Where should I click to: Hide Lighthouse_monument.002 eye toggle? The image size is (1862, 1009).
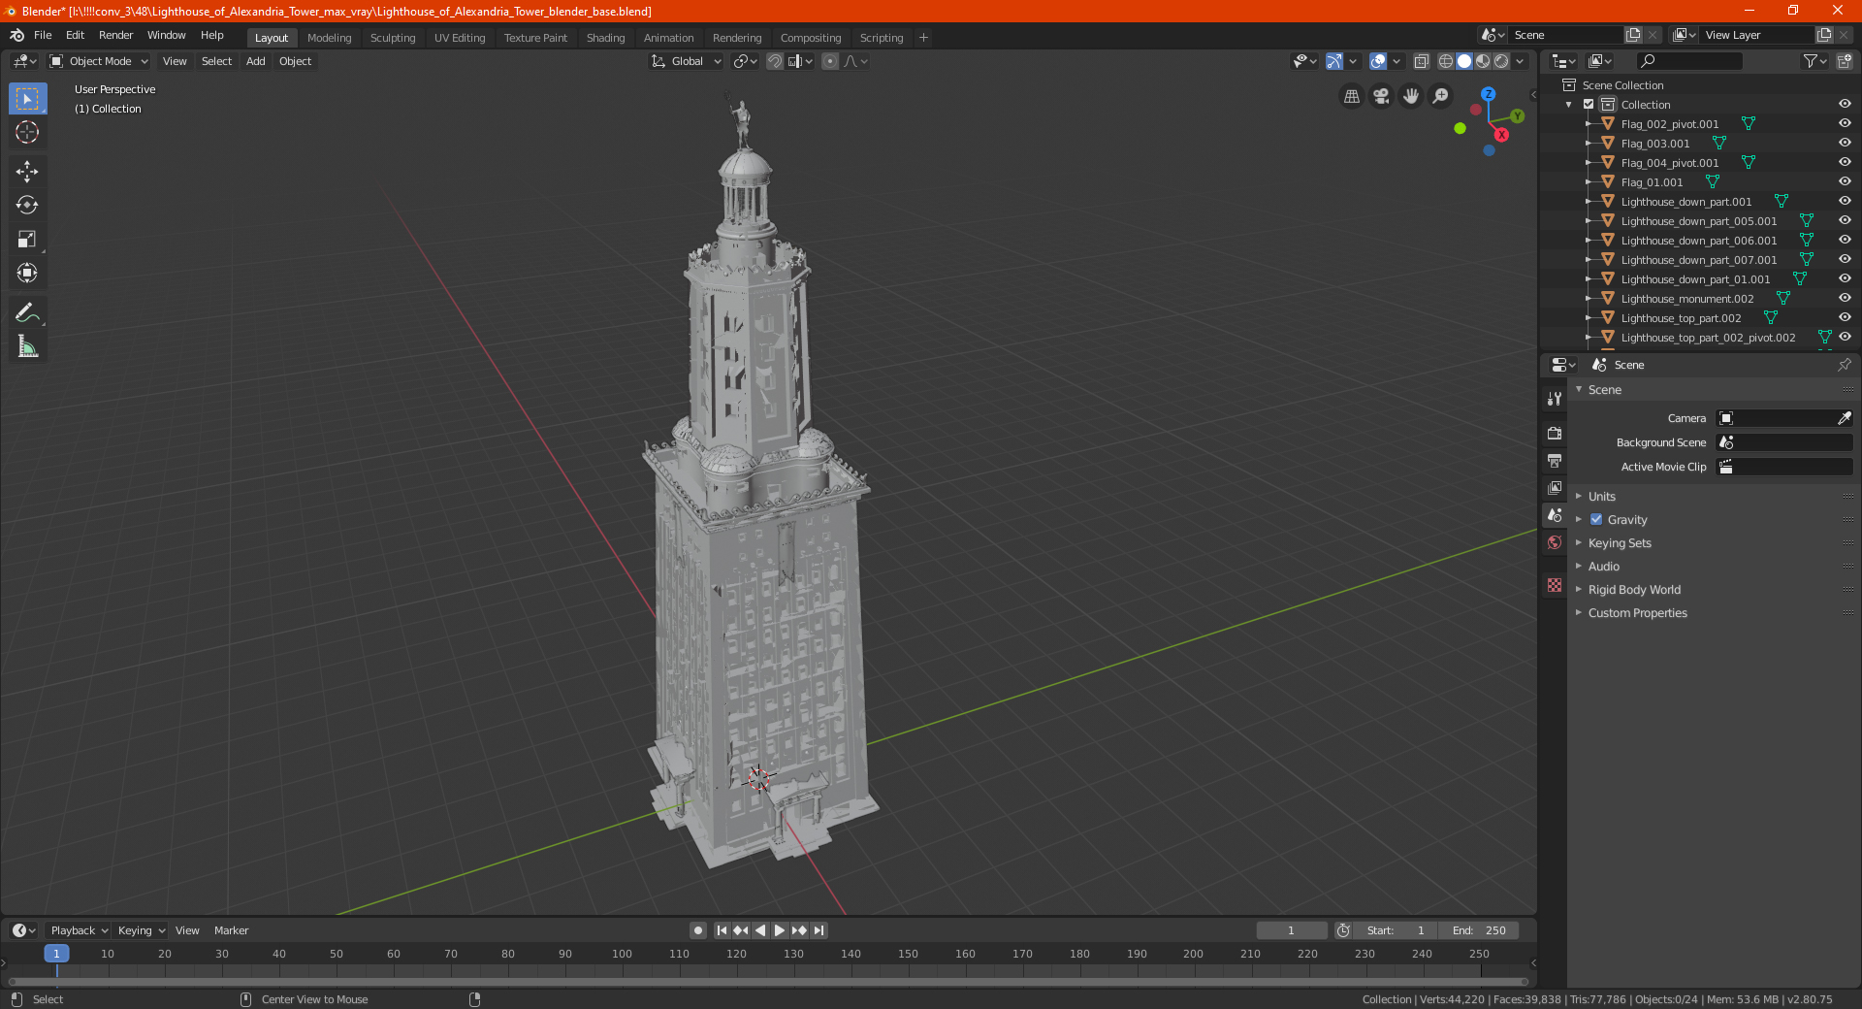pyautogui.click(x=1845, y=298)
